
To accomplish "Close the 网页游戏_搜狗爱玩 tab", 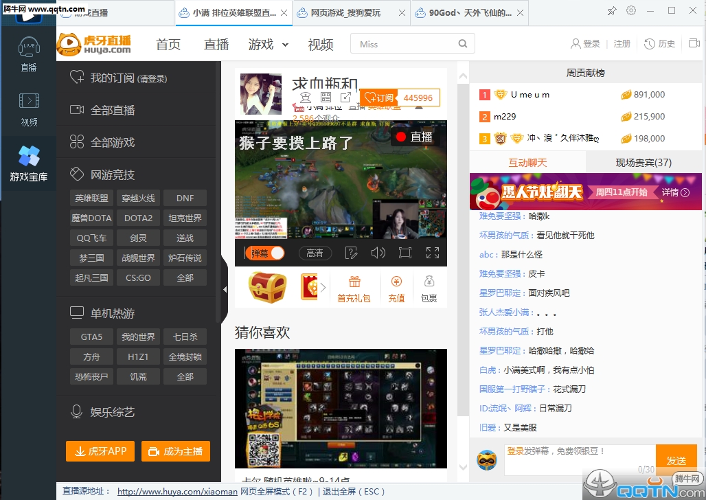I will [402, 13].
